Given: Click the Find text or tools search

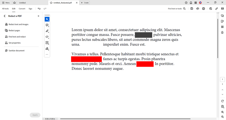Looking at the screenshot, I should tap(177, 9).
